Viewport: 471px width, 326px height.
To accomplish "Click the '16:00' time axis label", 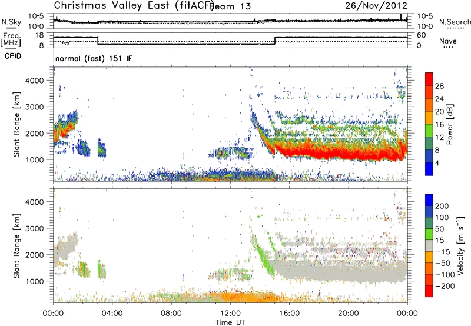I will 289,314.
